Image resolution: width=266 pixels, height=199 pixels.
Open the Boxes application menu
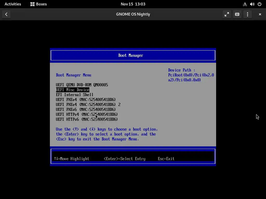38,4
